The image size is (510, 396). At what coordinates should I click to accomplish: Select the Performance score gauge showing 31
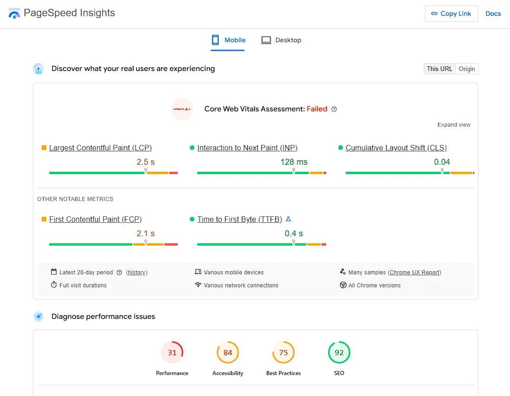pos(172,352)
